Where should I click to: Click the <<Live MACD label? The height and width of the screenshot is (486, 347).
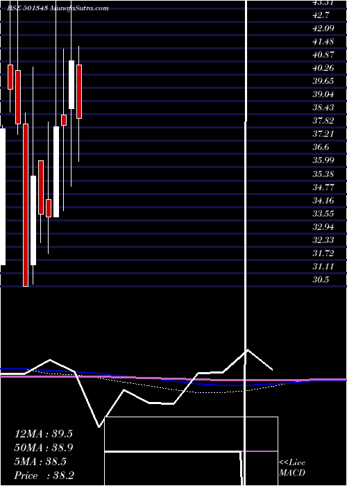coord(292,468)
